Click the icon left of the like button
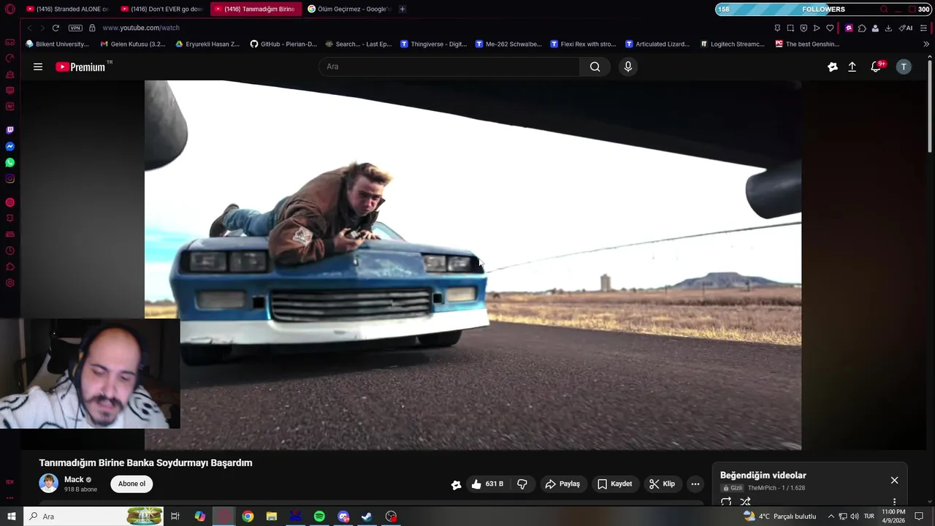The image size is (935, 526). point(456,484)
